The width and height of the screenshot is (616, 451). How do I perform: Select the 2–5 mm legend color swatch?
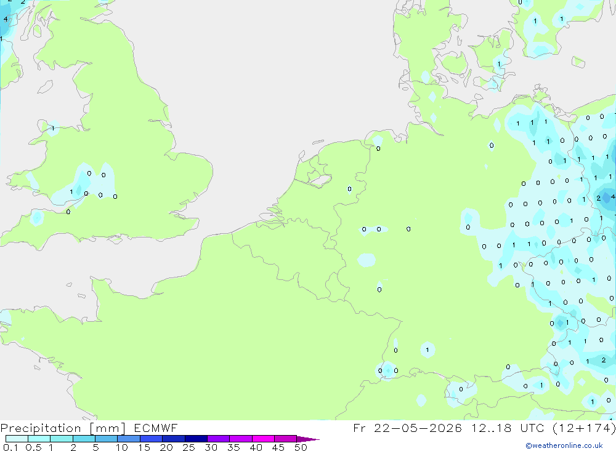click(84, 439)
